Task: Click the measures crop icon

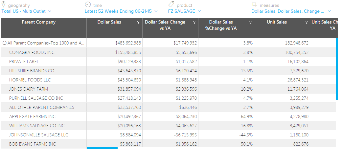Action: (254, 5)
